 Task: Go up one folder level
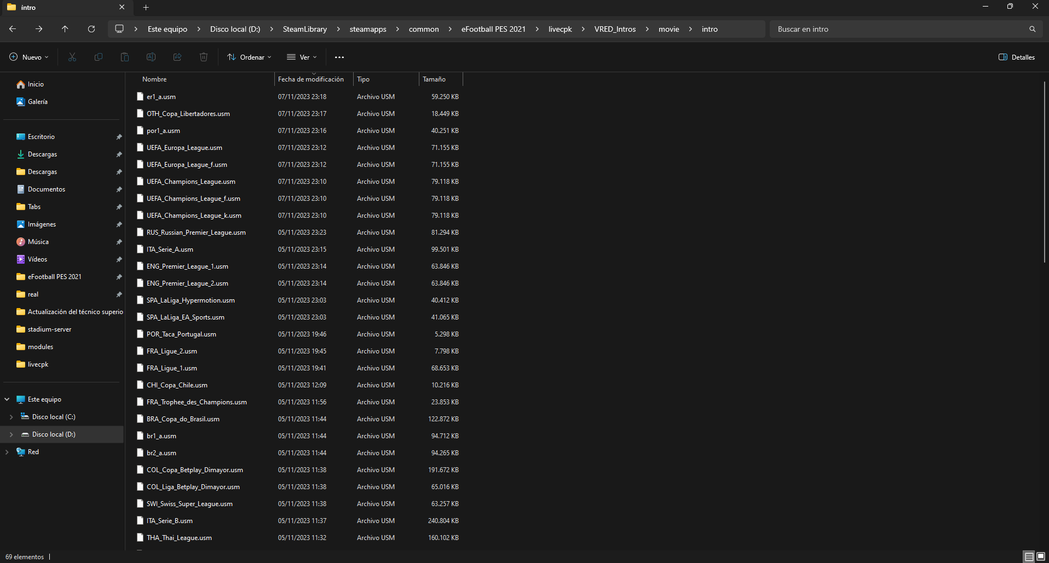[x=65, y=29]
